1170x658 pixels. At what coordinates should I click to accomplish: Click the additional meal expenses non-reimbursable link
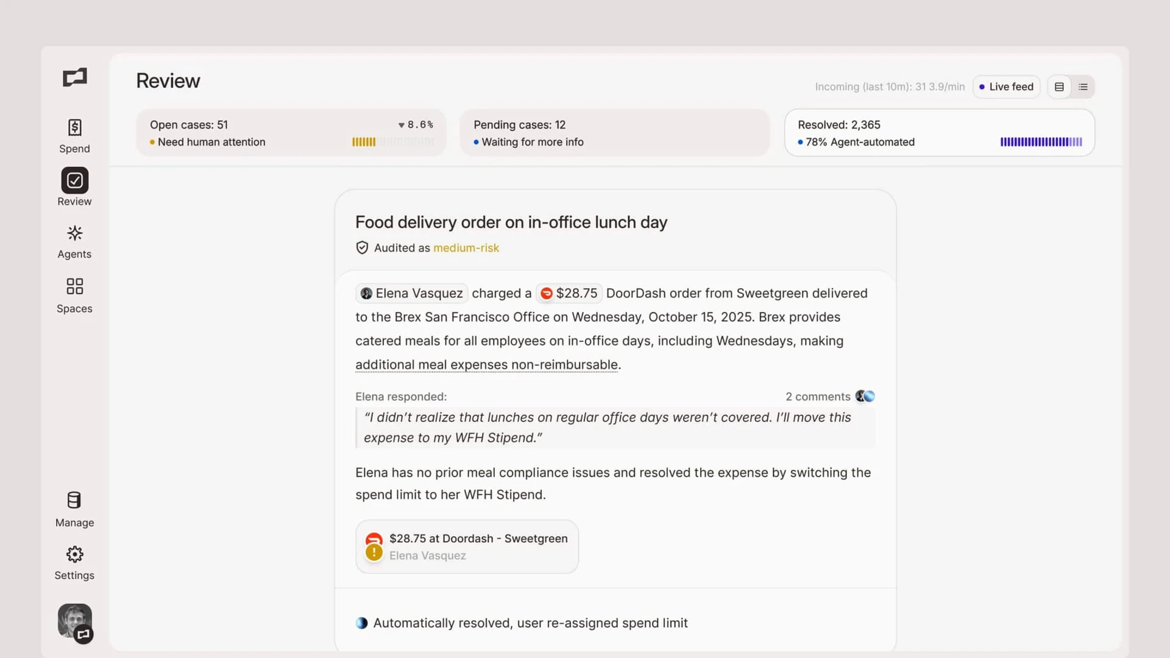(x=486, y=364)
